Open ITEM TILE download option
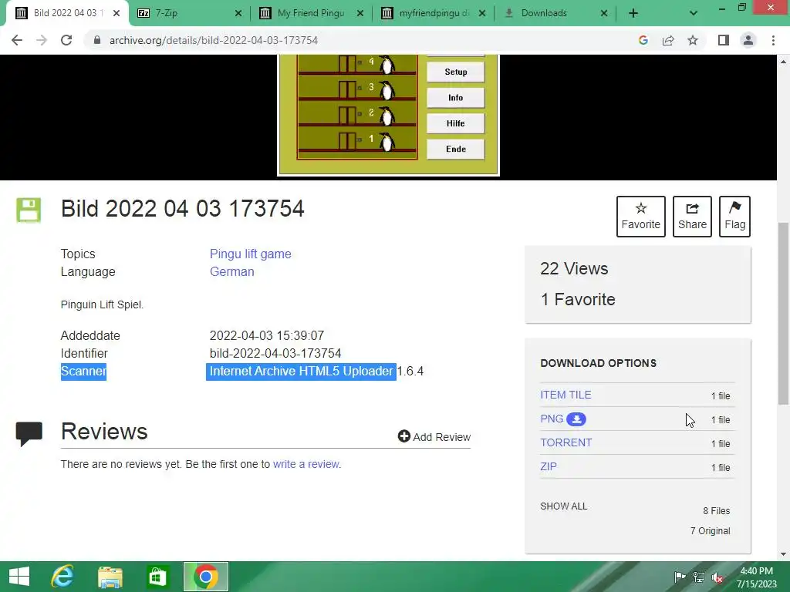Screen dimensions: 790x592 pyautogui.click(x=565, y=395)
